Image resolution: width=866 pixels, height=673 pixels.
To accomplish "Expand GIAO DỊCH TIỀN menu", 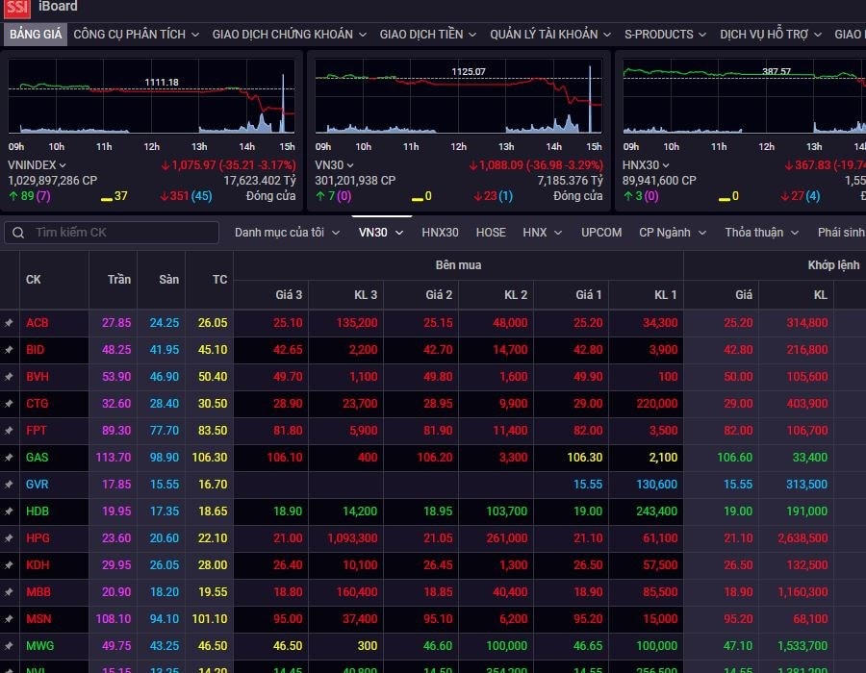I will coord(427,35).
